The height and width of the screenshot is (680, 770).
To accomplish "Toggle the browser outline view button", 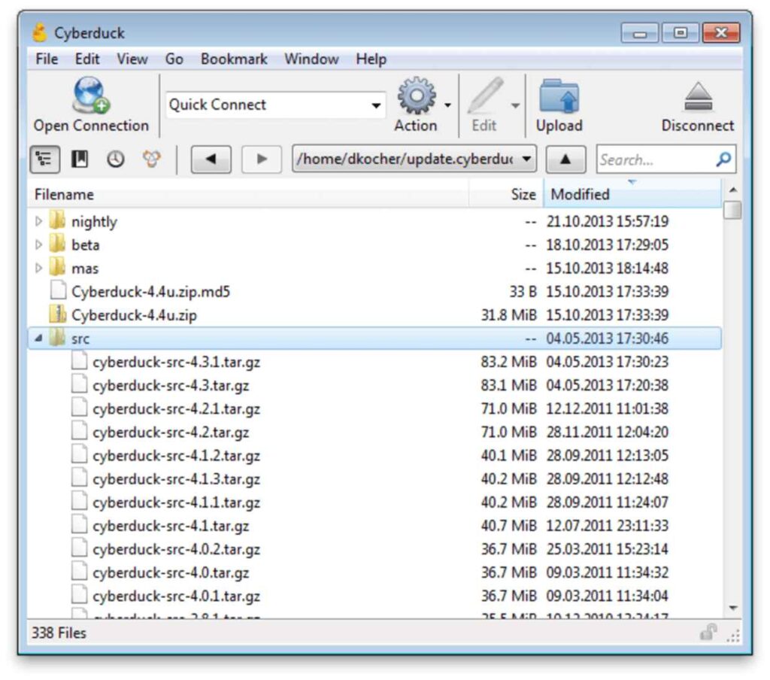I will 45,159.
